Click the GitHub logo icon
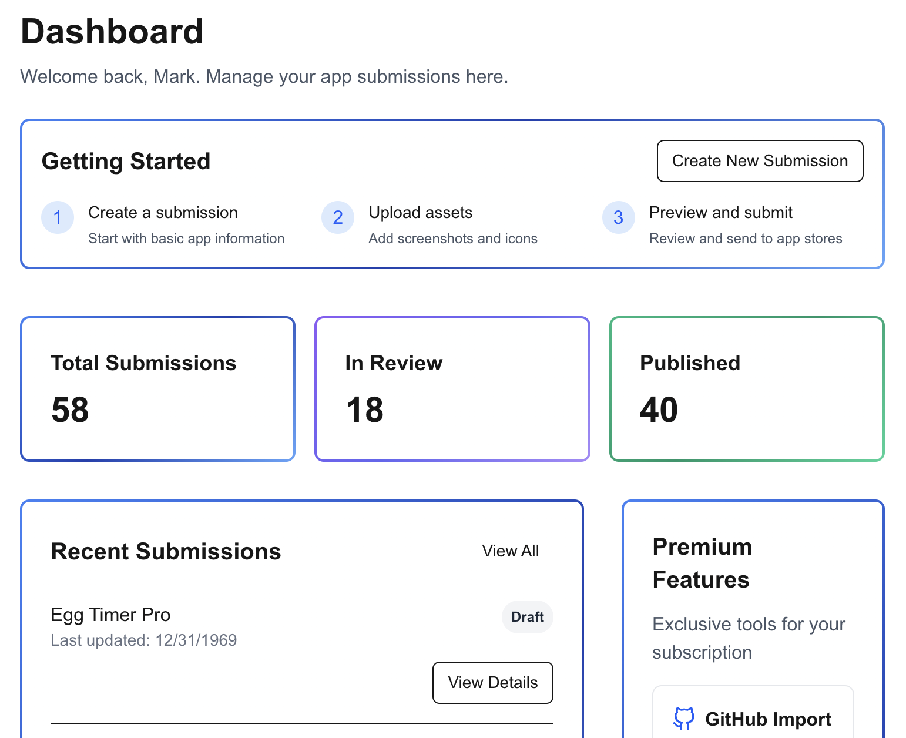 pos(684,718)
